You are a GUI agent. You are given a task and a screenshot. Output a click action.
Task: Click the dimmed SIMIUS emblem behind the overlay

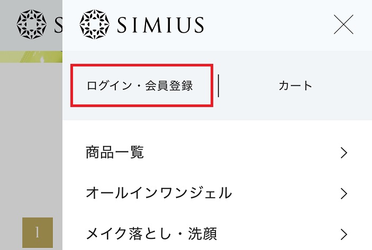pyautogui.click(x=32, y=24)
